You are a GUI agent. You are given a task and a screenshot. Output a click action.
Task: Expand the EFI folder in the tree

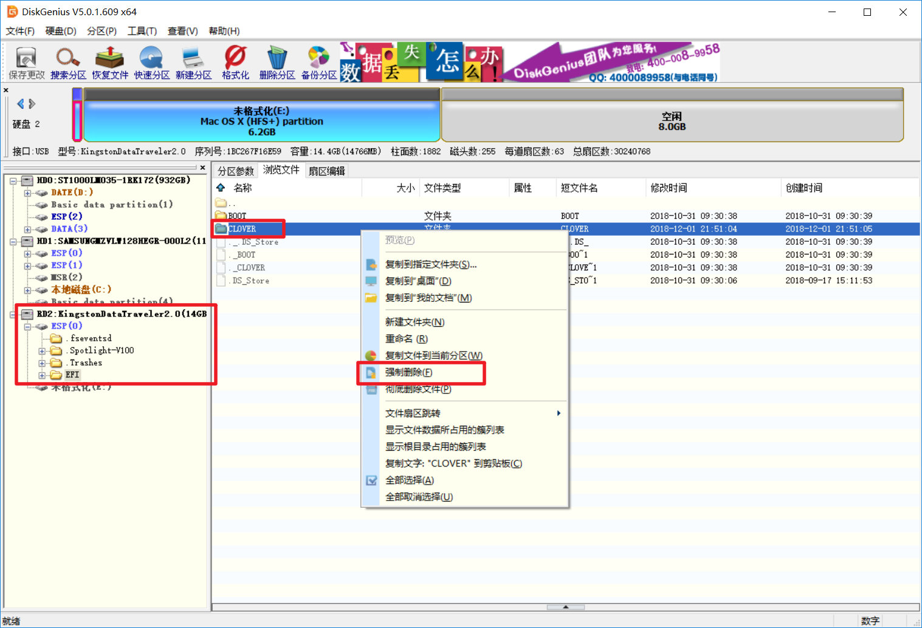coord(42,375)
